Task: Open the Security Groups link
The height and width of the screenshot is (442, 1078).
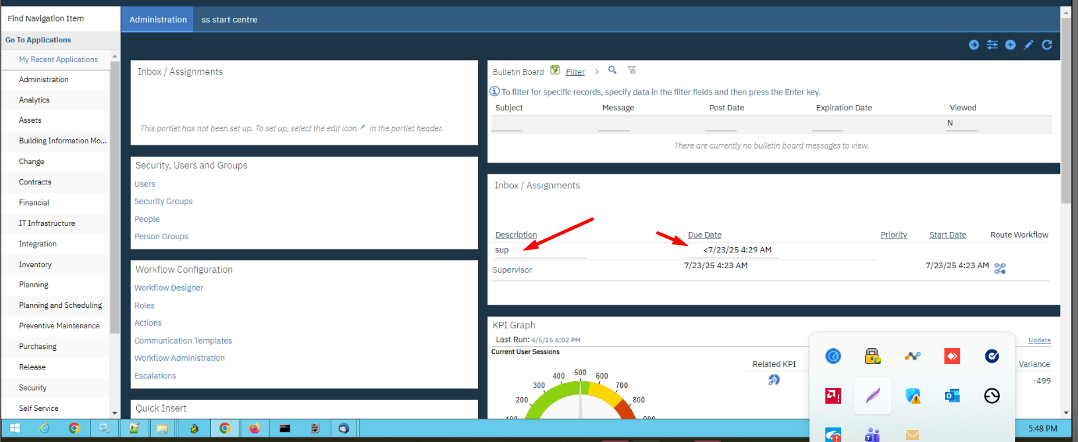Action: 163,202
